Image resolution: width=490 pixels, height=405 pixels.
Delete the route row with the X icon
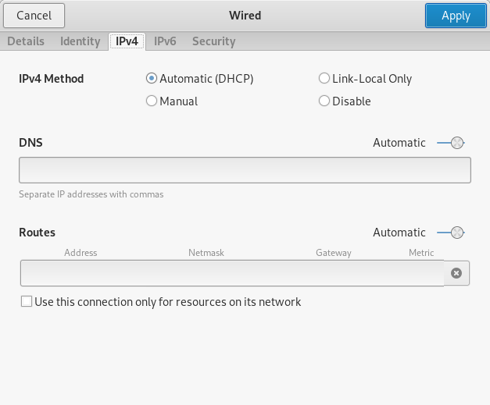click(456, 273)
